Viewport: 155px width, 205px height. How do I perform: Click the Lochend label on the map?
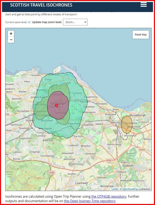77,93
